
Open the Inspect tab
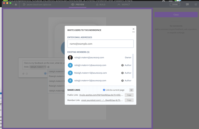point(124,5)
